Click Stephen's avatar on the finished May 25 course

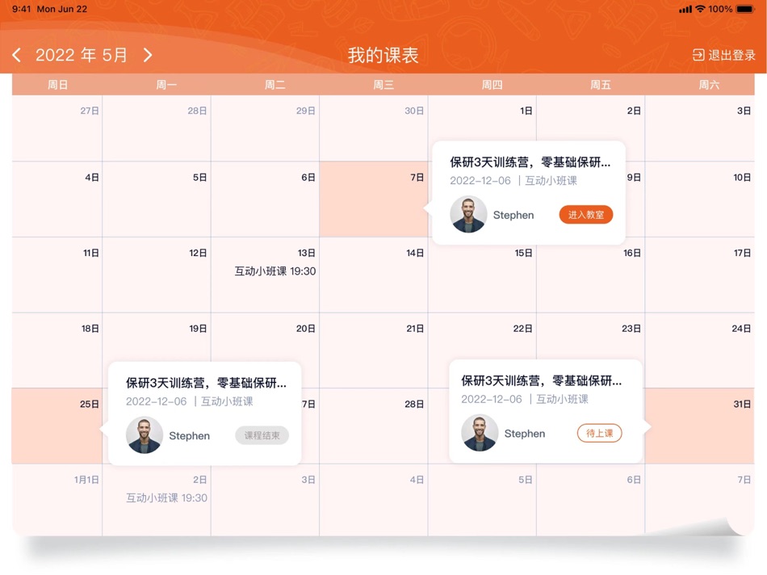pos(145,435)
